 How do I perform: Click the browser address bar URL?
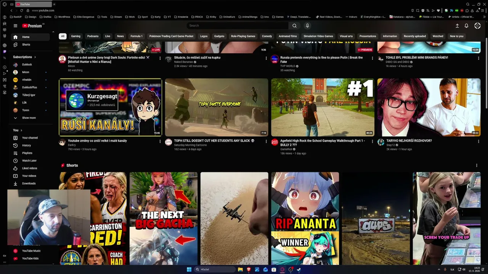pos(43,11)
